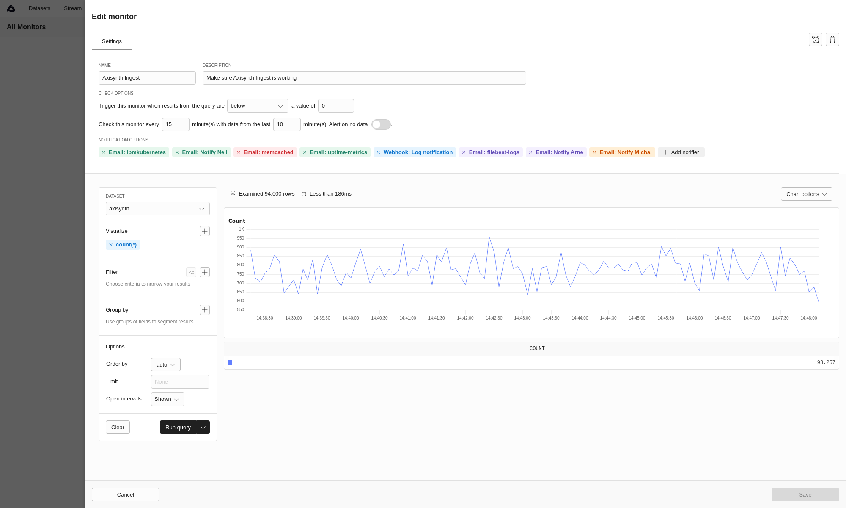Remove the Email: memcached notifier
This screenshot has height=508, width=846.
tap(239, 152)
